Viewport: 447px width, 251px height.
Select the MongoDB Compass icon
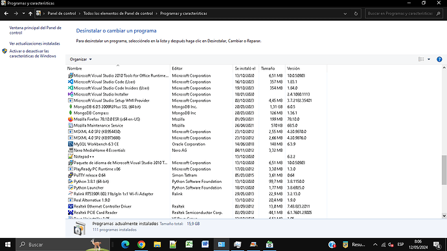pyautogui.click(x=71, y=113)
